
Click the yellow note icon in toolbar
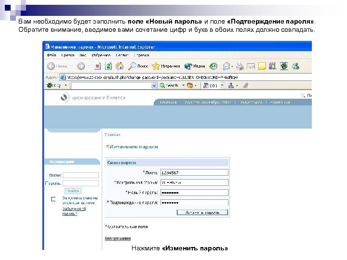coord(262,66)
